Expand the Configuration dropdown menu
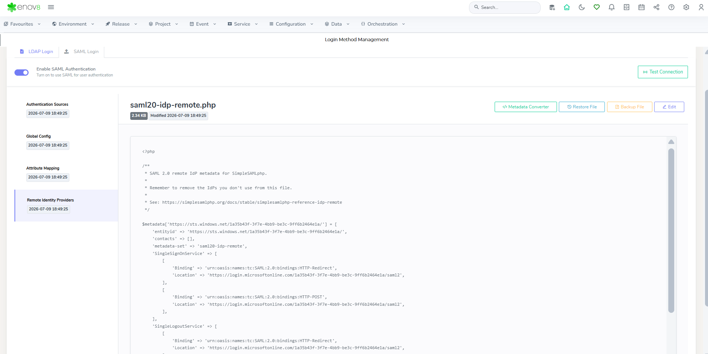The height and width of the screenshot is (354, 708). 291,24
